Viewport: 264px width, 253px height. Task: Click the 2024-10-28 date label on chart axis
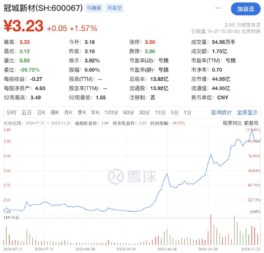[x=208, y=249]
